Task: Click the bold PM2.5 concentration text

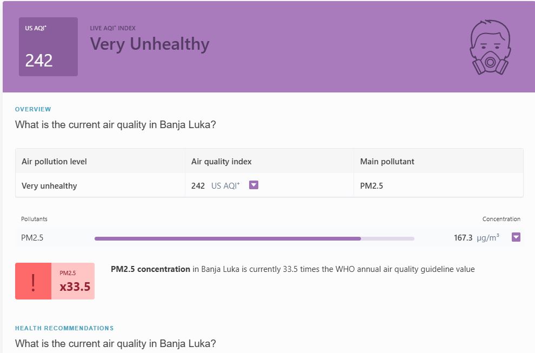Action: [x=150, y=269]
